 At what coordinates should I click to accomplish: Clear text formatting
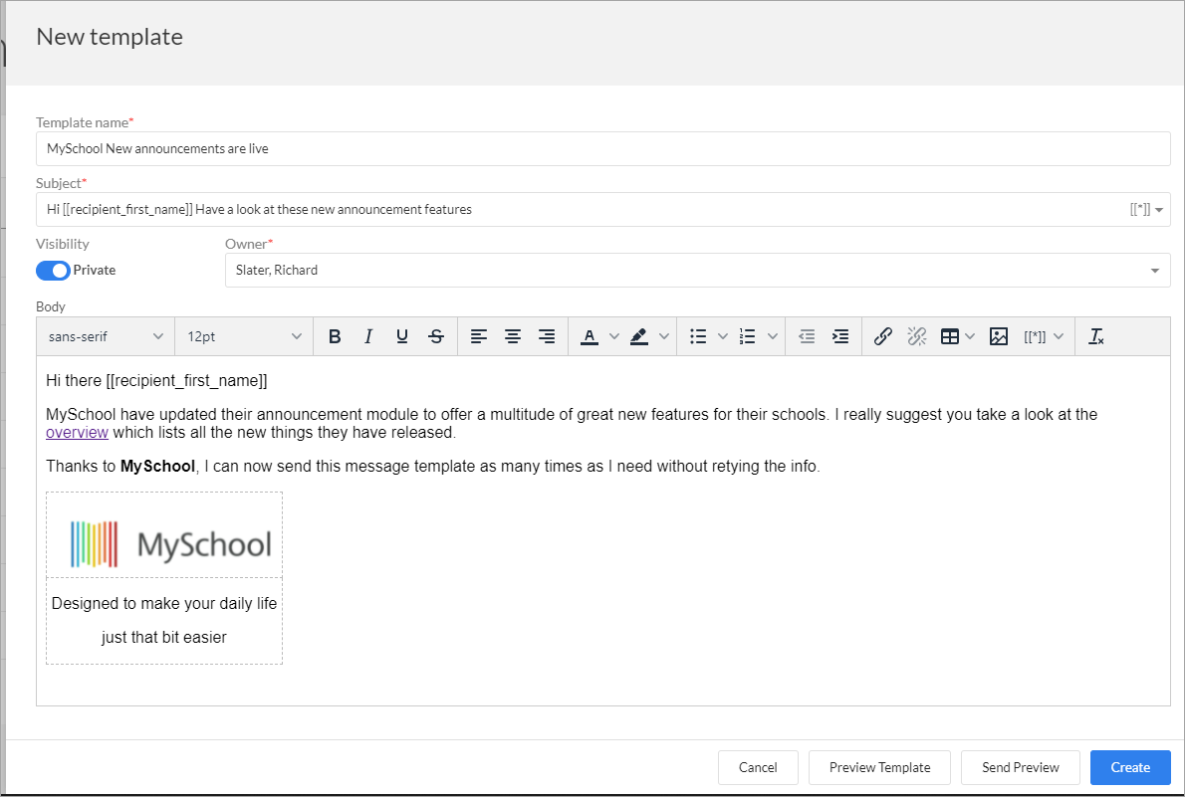point(1095,337)
